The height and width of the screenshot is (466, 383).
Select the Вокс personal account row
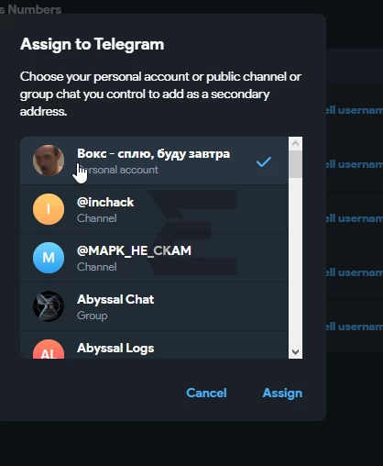click(154, 161)
